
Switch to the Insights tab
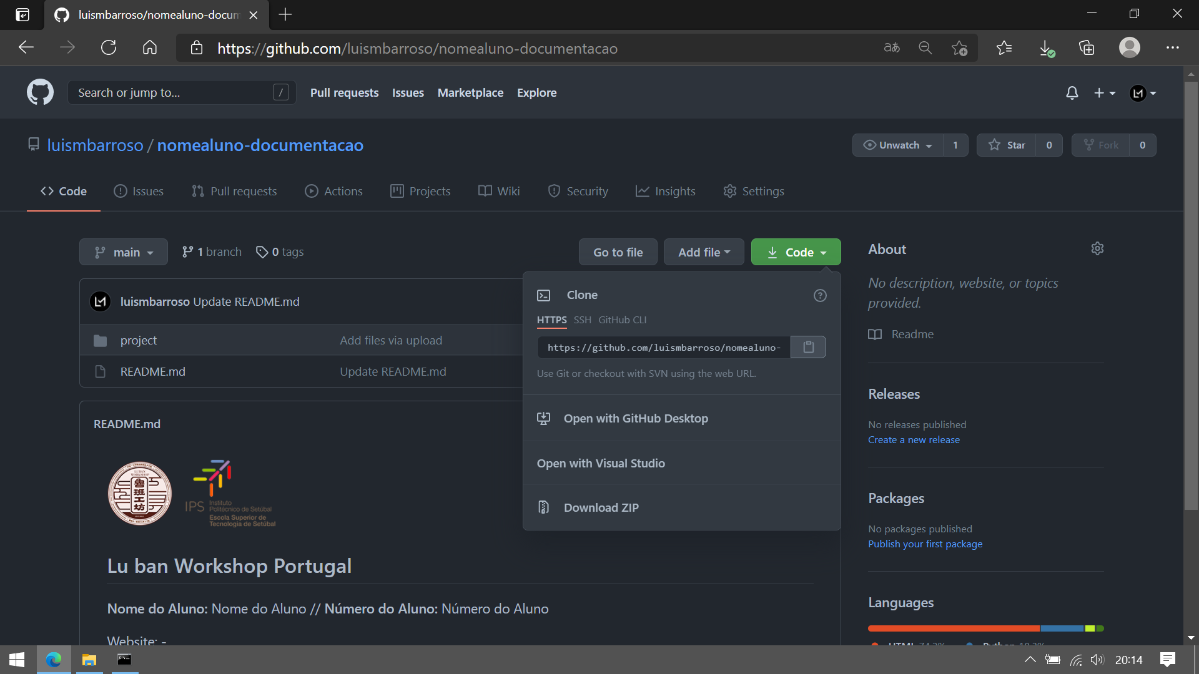point(665,191)
